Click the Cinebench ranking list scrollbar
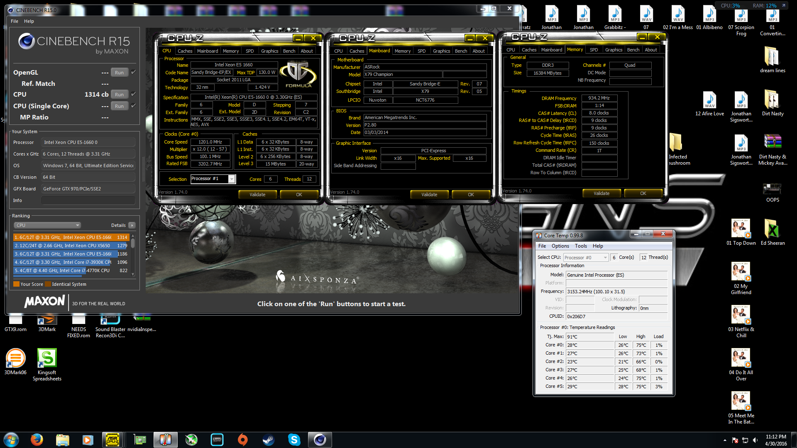Viewport: 797px width, 448px height. click(133, 255)
